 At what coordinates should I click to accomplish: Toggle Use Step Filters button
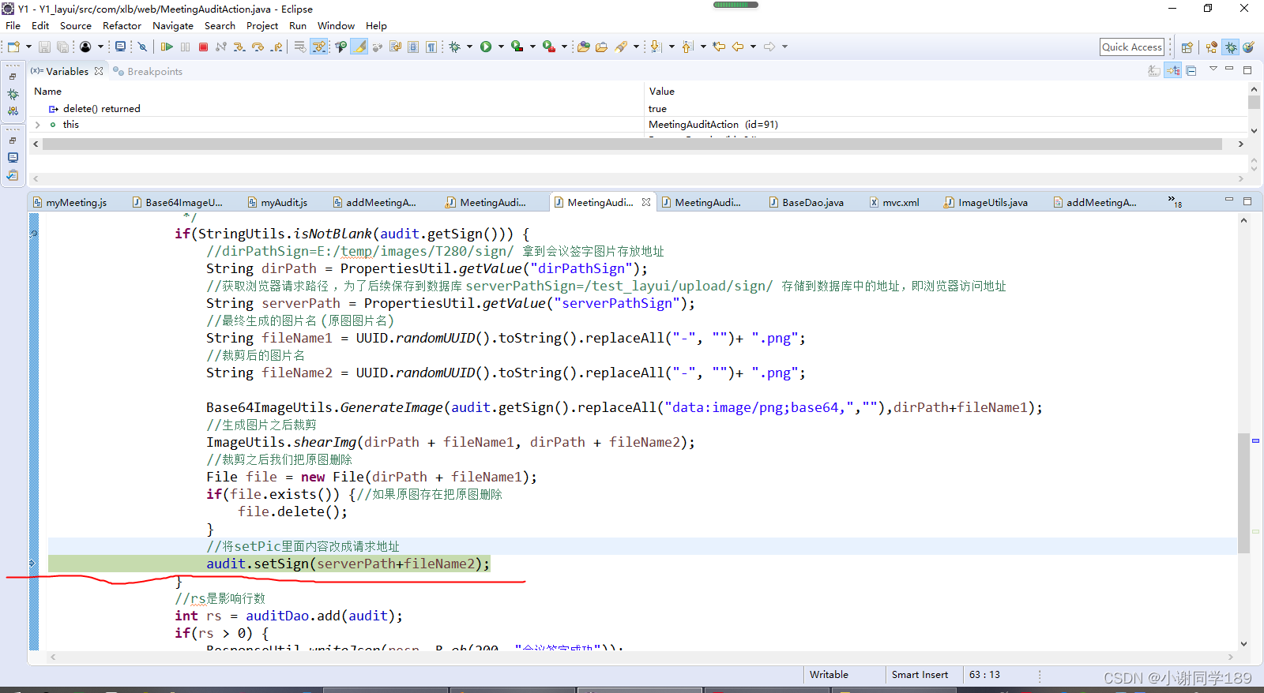tap(319, 47)
